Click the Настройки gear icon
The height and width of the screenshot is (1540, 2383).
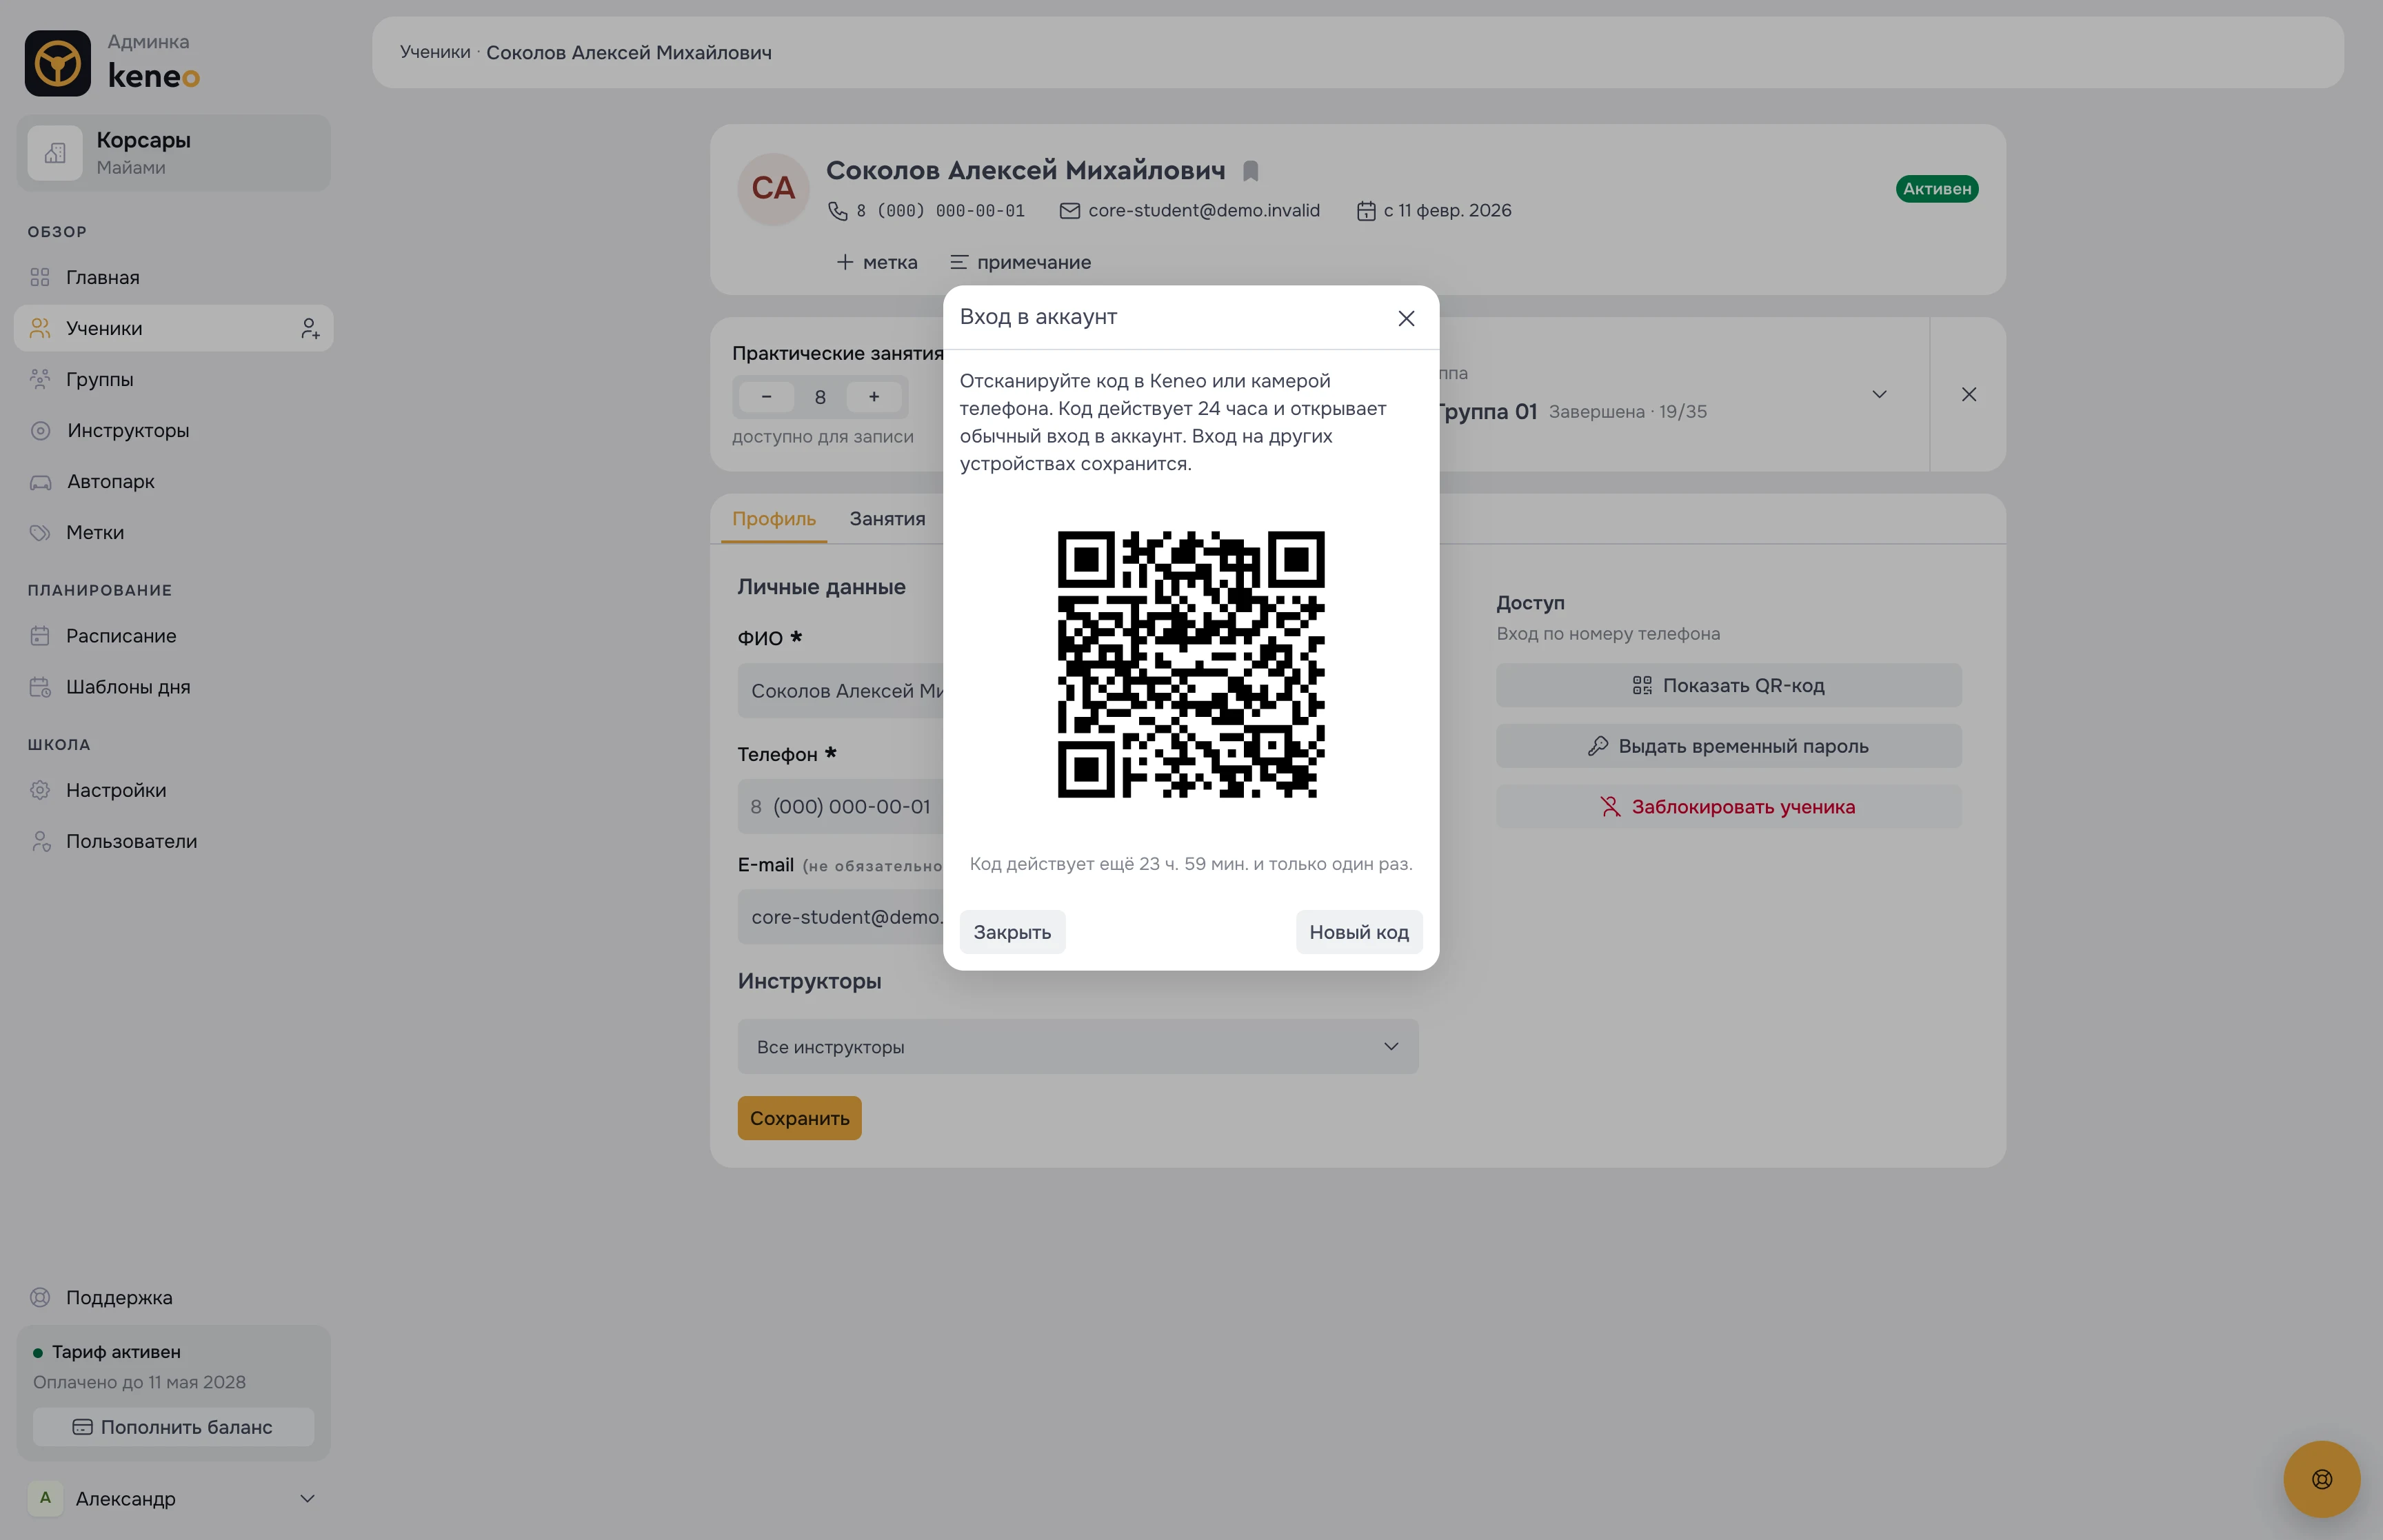[x=40, y=790]
